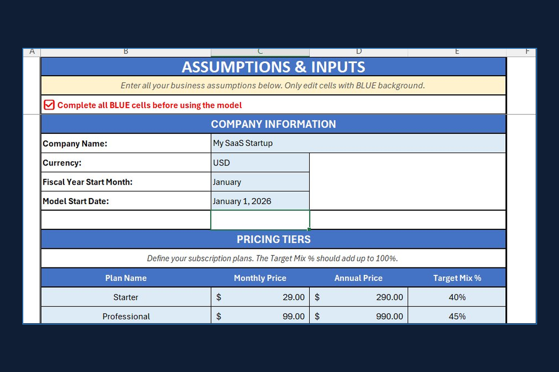
Task: Select the January 1, 2026 date cell
Action: click(x=260, y=201)
